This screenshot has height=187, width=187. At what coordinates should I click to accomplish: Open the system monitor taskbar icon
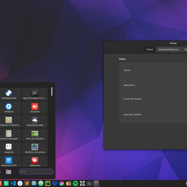coord(89,183)
